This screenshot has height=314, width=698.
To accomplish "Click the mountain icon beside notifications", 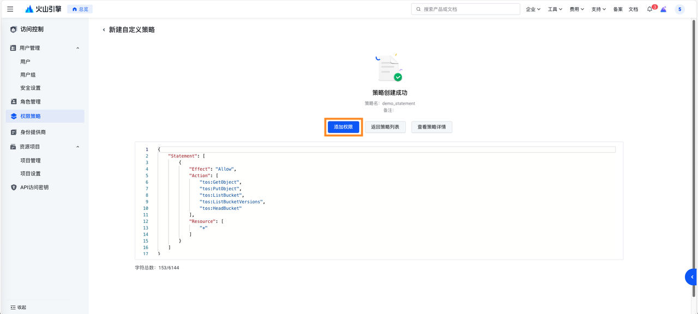I will pos(664,9).
